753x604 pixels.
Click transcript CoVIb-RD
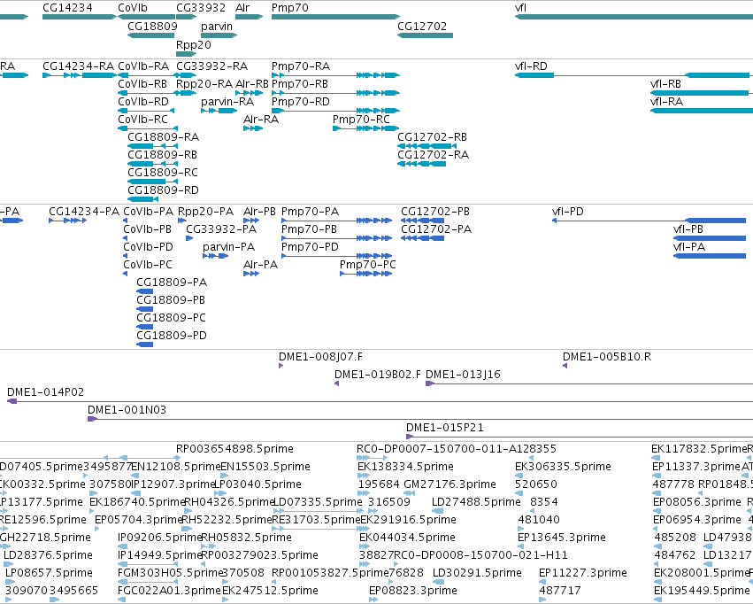143,102
